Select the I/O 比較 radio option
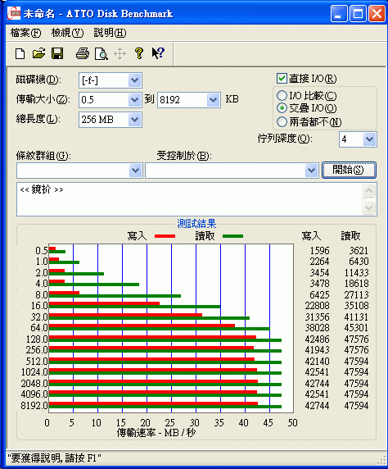The width and height of the screenshot is (388, 469). 282,96
